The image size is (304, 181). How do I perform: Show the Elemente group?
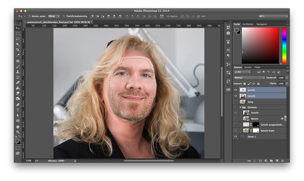click(235, 107)
